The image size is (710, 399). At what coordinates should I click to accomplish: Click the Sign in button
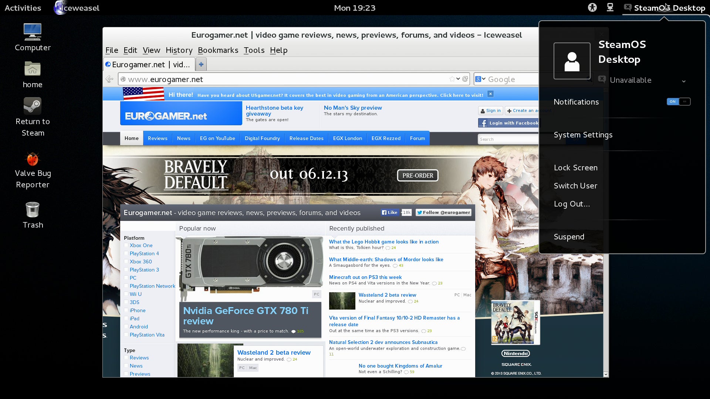[x=491, y=110]
